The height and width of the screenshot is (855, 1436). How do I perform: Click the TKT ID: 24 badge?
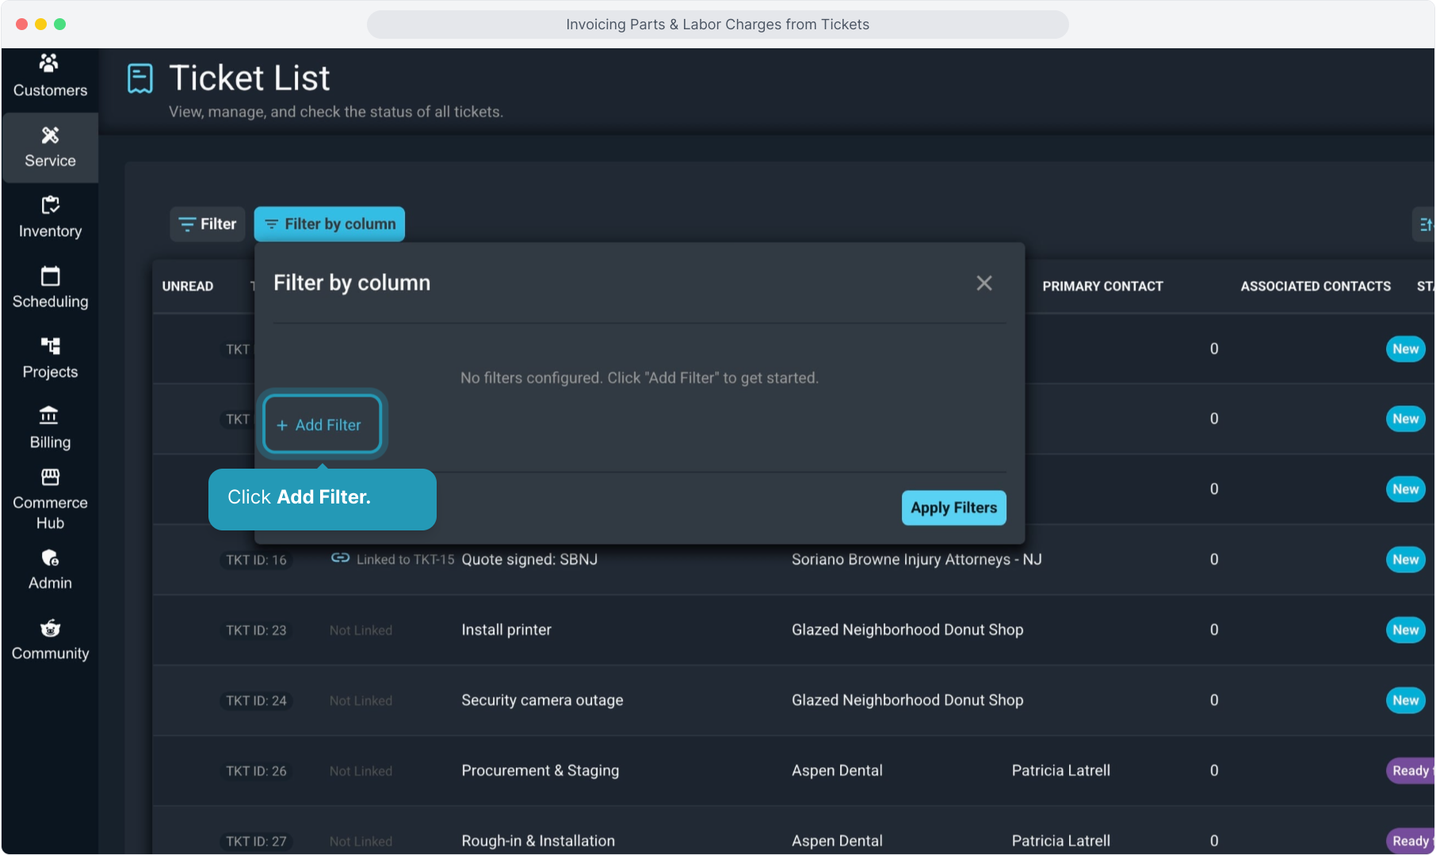pos(256,701)
